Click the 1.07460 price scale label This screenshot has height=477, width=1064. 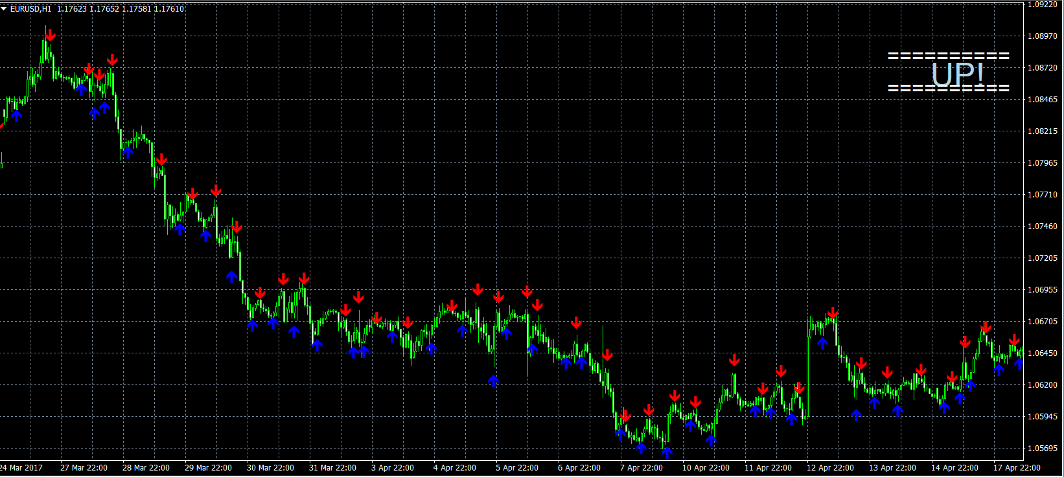pyautogui.click(x=1043, y=227)
